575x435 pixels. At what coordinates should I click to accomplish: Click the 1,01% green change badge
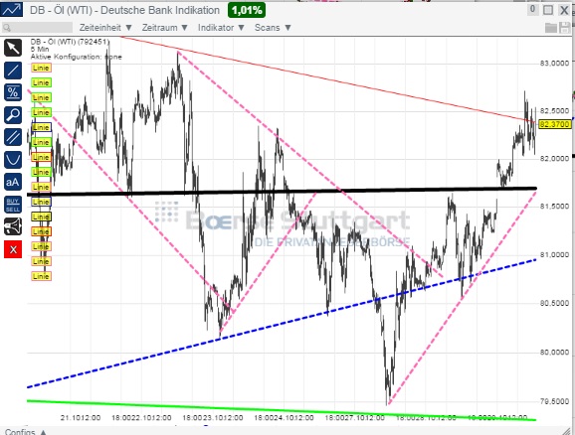click(x=247, y=10)
